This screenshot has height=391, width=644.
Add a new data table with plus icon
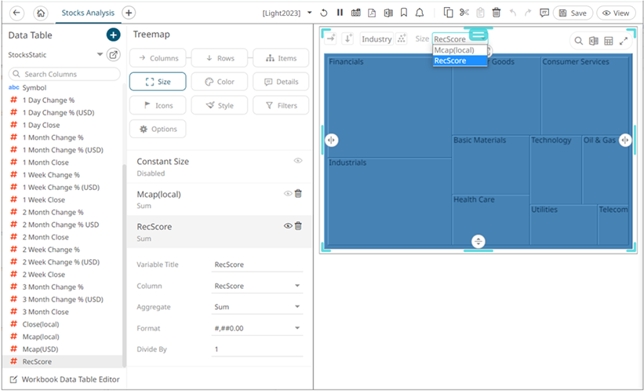[113, 35]
